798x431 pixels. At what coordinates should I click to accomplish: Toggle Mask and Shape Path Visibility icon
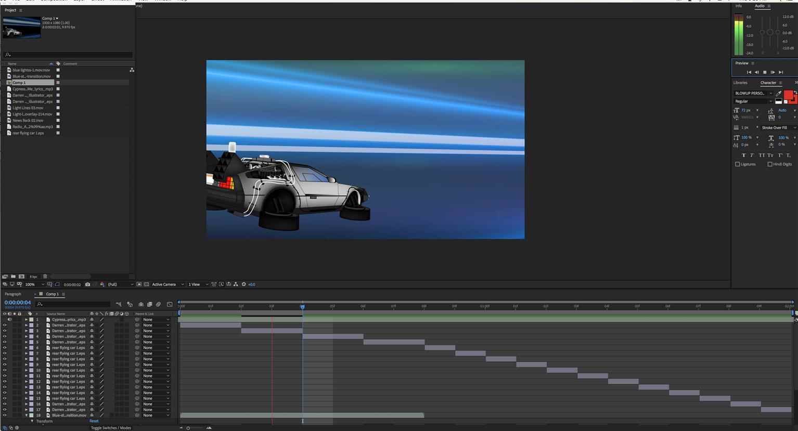(x=57, y=284)
